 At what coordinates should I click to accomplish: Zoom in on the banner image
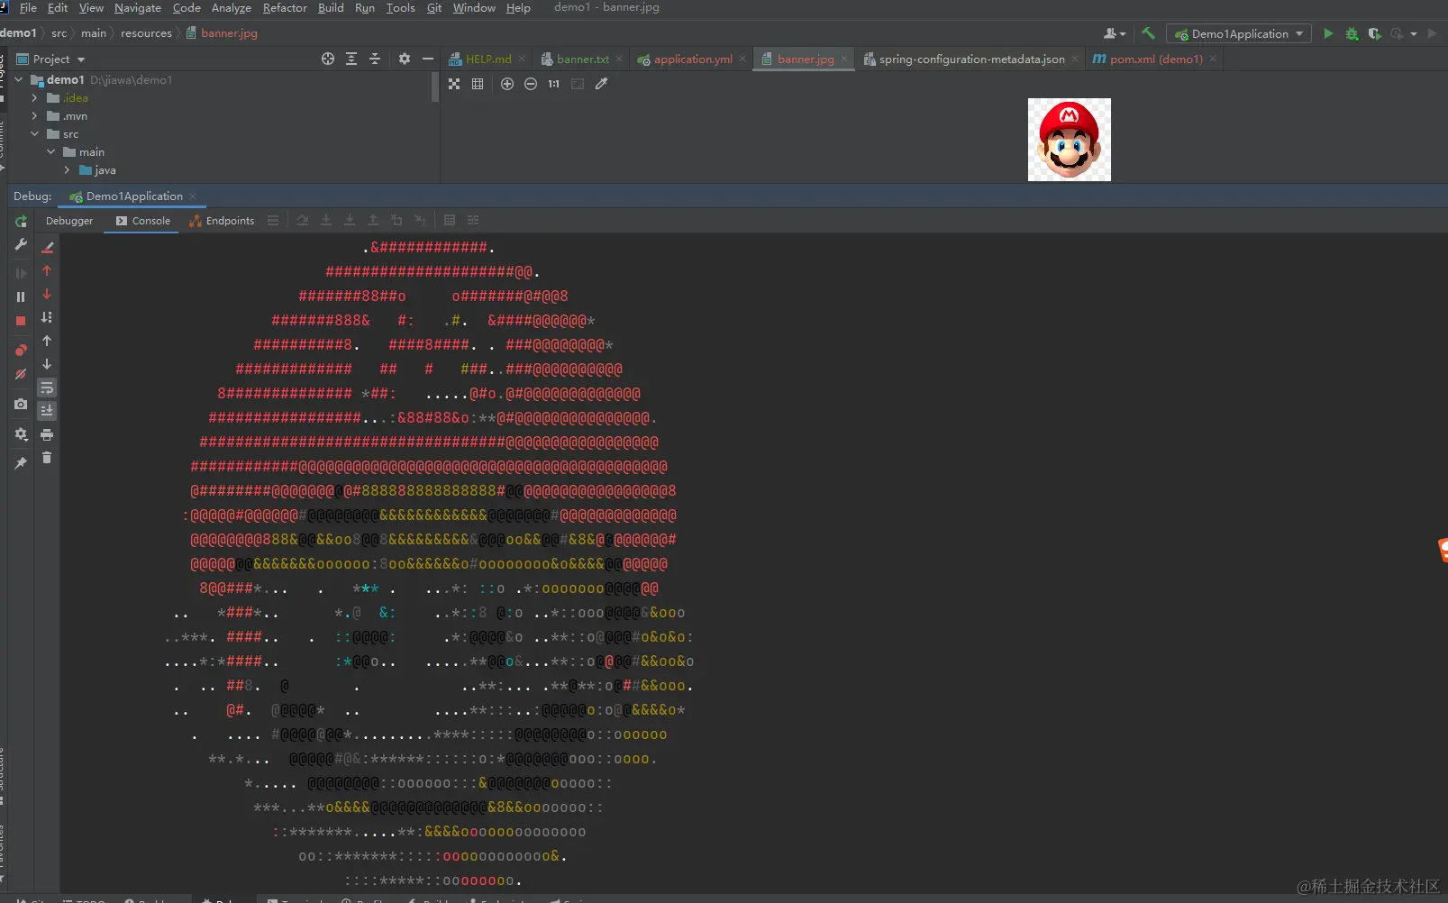(507, 84)
